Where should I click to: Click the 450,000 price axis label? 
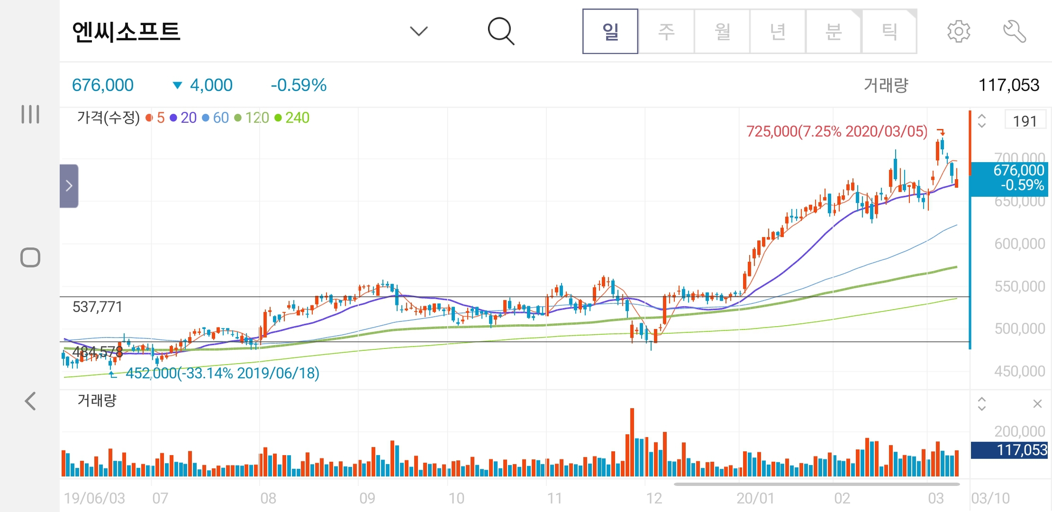coord(1020,371)
